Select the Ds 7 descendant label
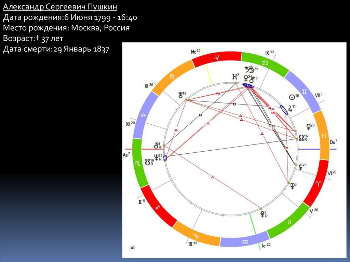Screen dimensions: 350x262 click(x=333, y=142)
